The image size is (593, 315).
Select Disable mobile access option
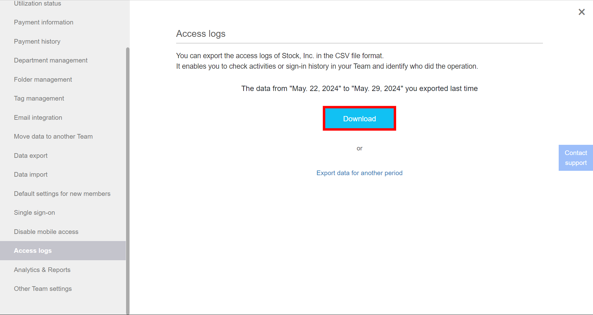tap(46, 231)
